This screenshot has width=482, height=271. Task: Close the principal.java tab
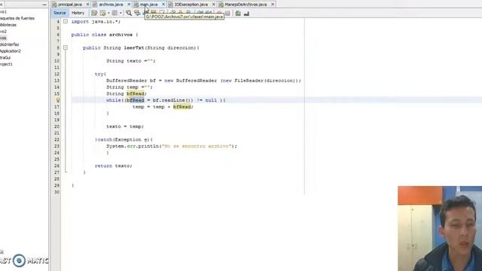pos(87,5)
